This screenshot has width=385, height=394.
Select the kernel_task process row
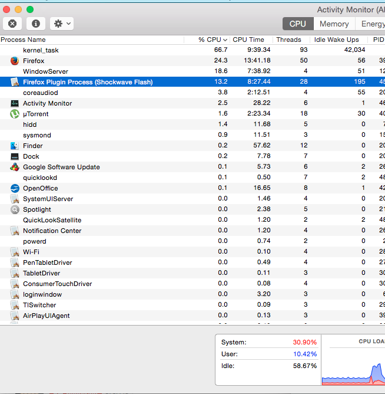click(x=192, y=50)
